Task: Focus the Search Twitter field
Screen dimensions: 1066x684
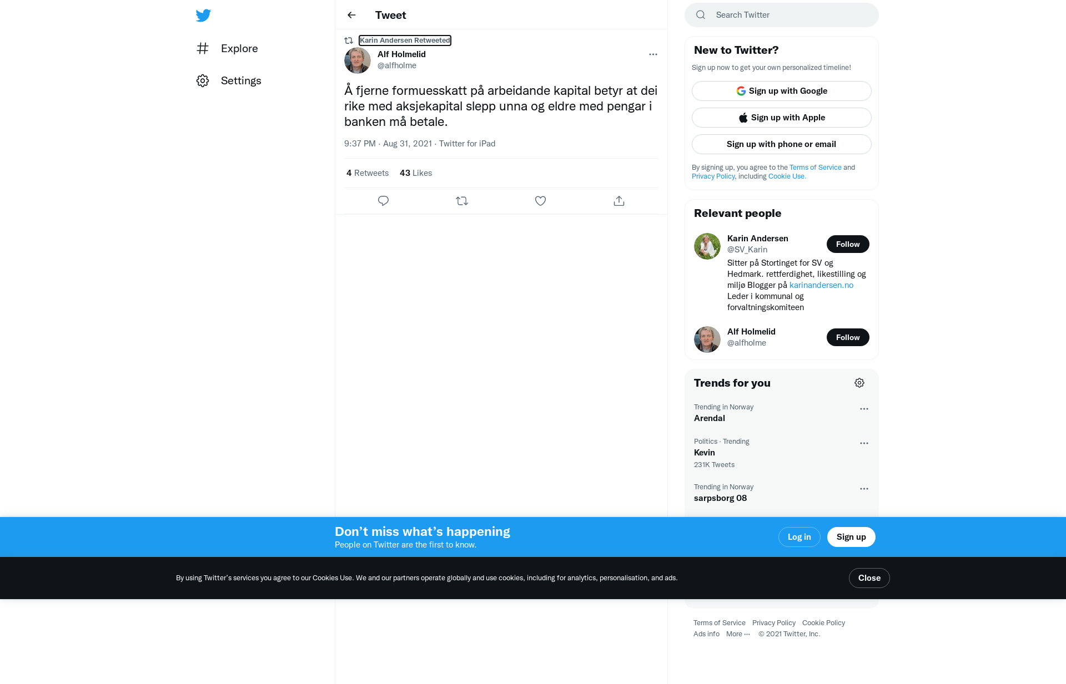Action: [782, 15]
